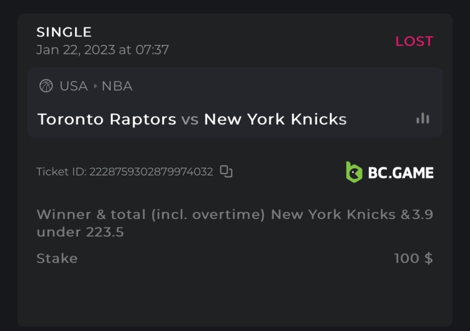Select the New York Knicks team name in match title
470x331 pixels.
click(275, 119)
